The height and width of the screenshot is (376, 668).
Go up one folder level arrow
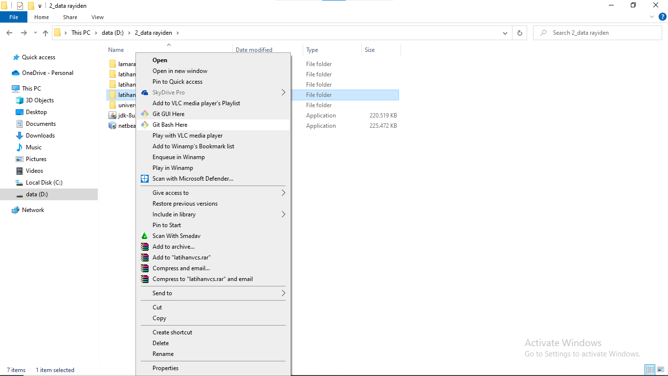pos(45,33)
